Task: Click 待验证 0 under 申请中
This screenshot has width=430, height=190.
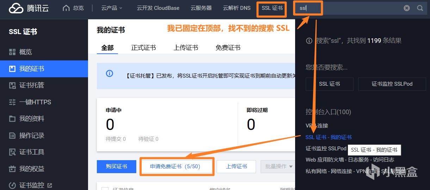Action: [148, 139]
